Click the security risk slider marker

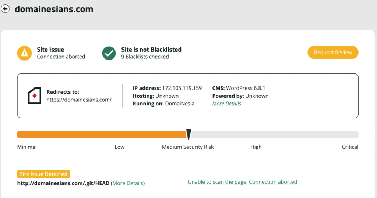pos(189,134)
